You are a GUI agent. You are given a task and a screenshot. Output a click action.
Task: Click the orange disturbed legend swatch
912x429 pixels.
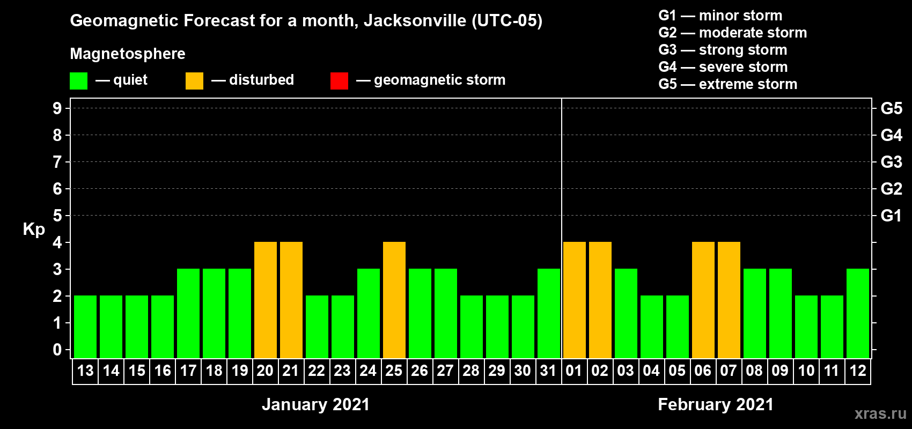coord(194,81)
